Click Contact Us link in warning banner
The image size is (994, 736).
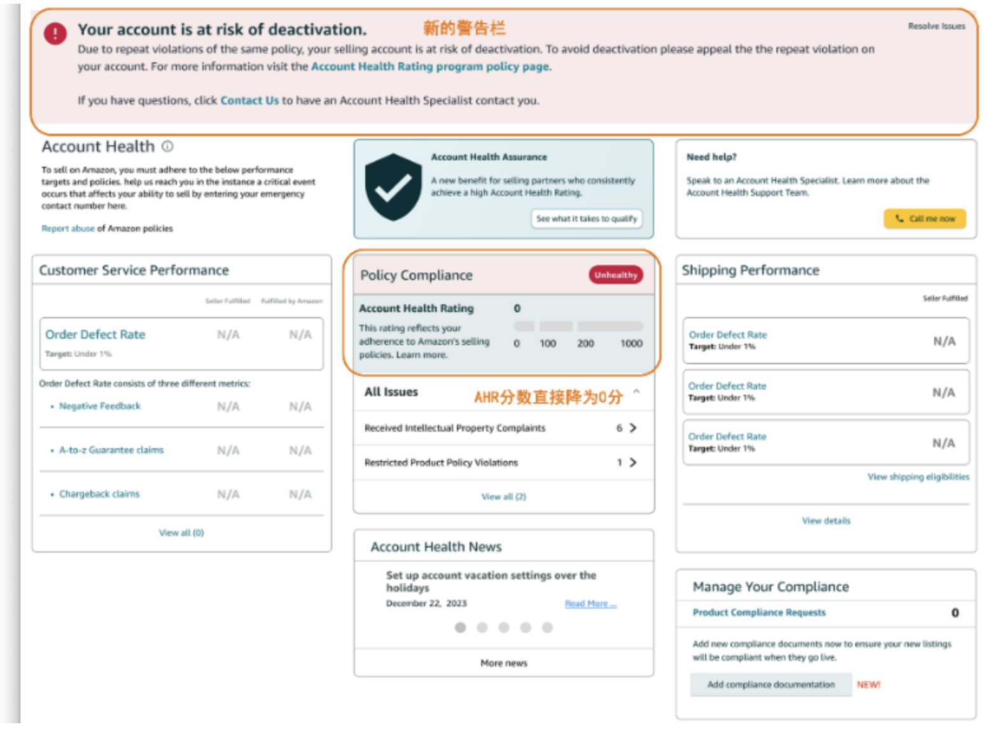click(249, 100)
